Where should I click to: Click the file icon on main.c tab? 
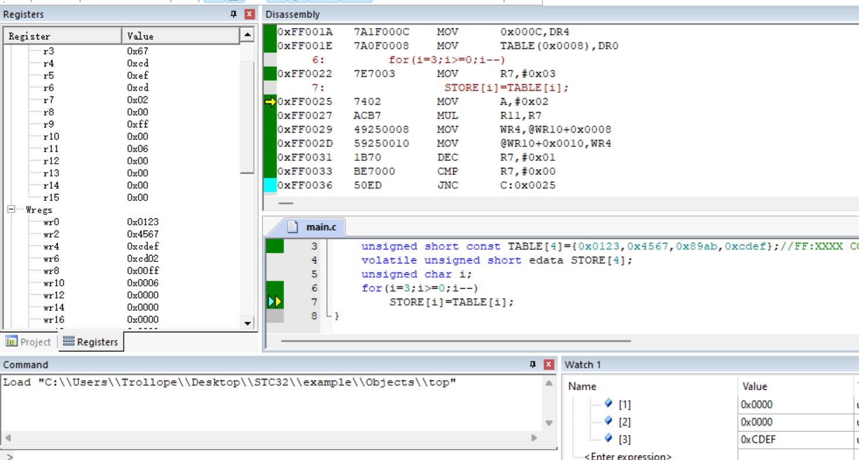pyautogui.click(x=293, y=227)
